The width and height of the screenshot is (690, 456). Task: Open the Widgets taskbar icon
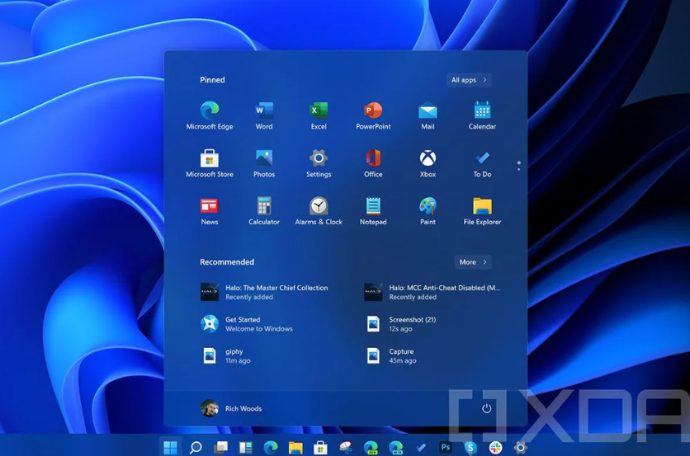coord(246,448)
